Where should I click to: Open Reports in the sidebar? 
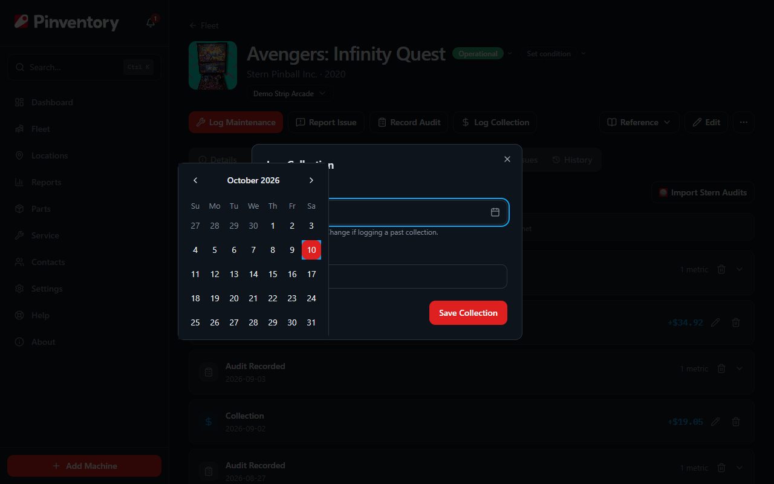pyautogui.click(x=84, y=182)
